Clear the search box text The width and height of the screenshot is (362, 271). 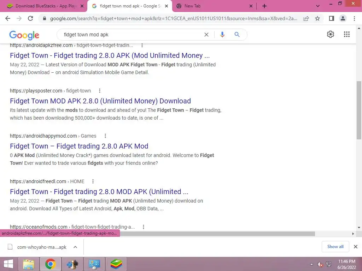point(206,35)
